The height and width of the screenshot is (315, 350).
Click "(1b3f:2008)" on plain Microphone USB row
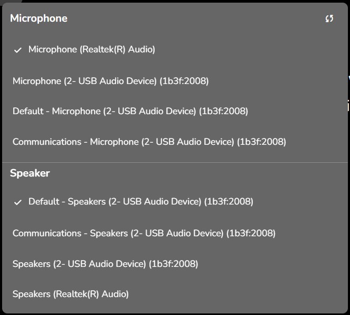tap(184, 81)
